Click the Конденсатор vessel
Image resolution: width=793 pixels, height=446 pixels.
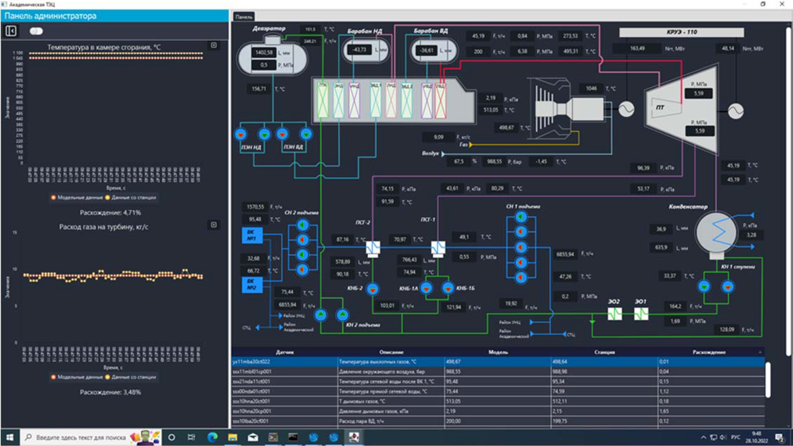(x=716, y=233)
